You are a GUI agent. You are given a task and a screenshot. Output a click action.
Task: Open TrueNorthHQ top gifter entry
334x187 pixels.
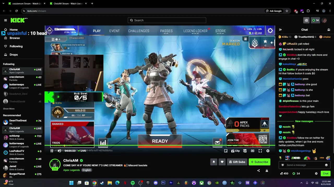(306, 37)
